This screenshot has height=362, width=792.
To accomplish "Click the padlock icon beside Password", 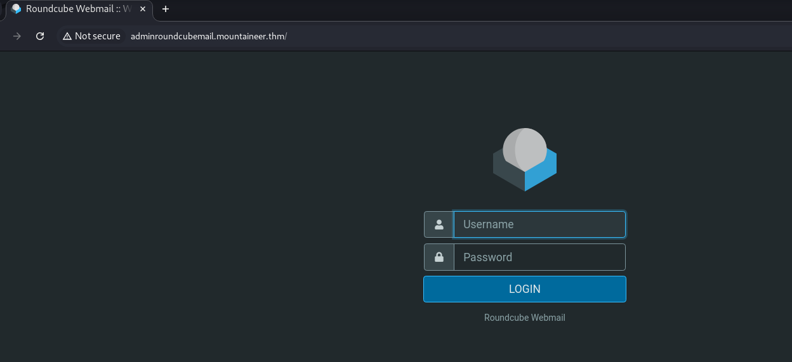I will [x=439, y=257].
